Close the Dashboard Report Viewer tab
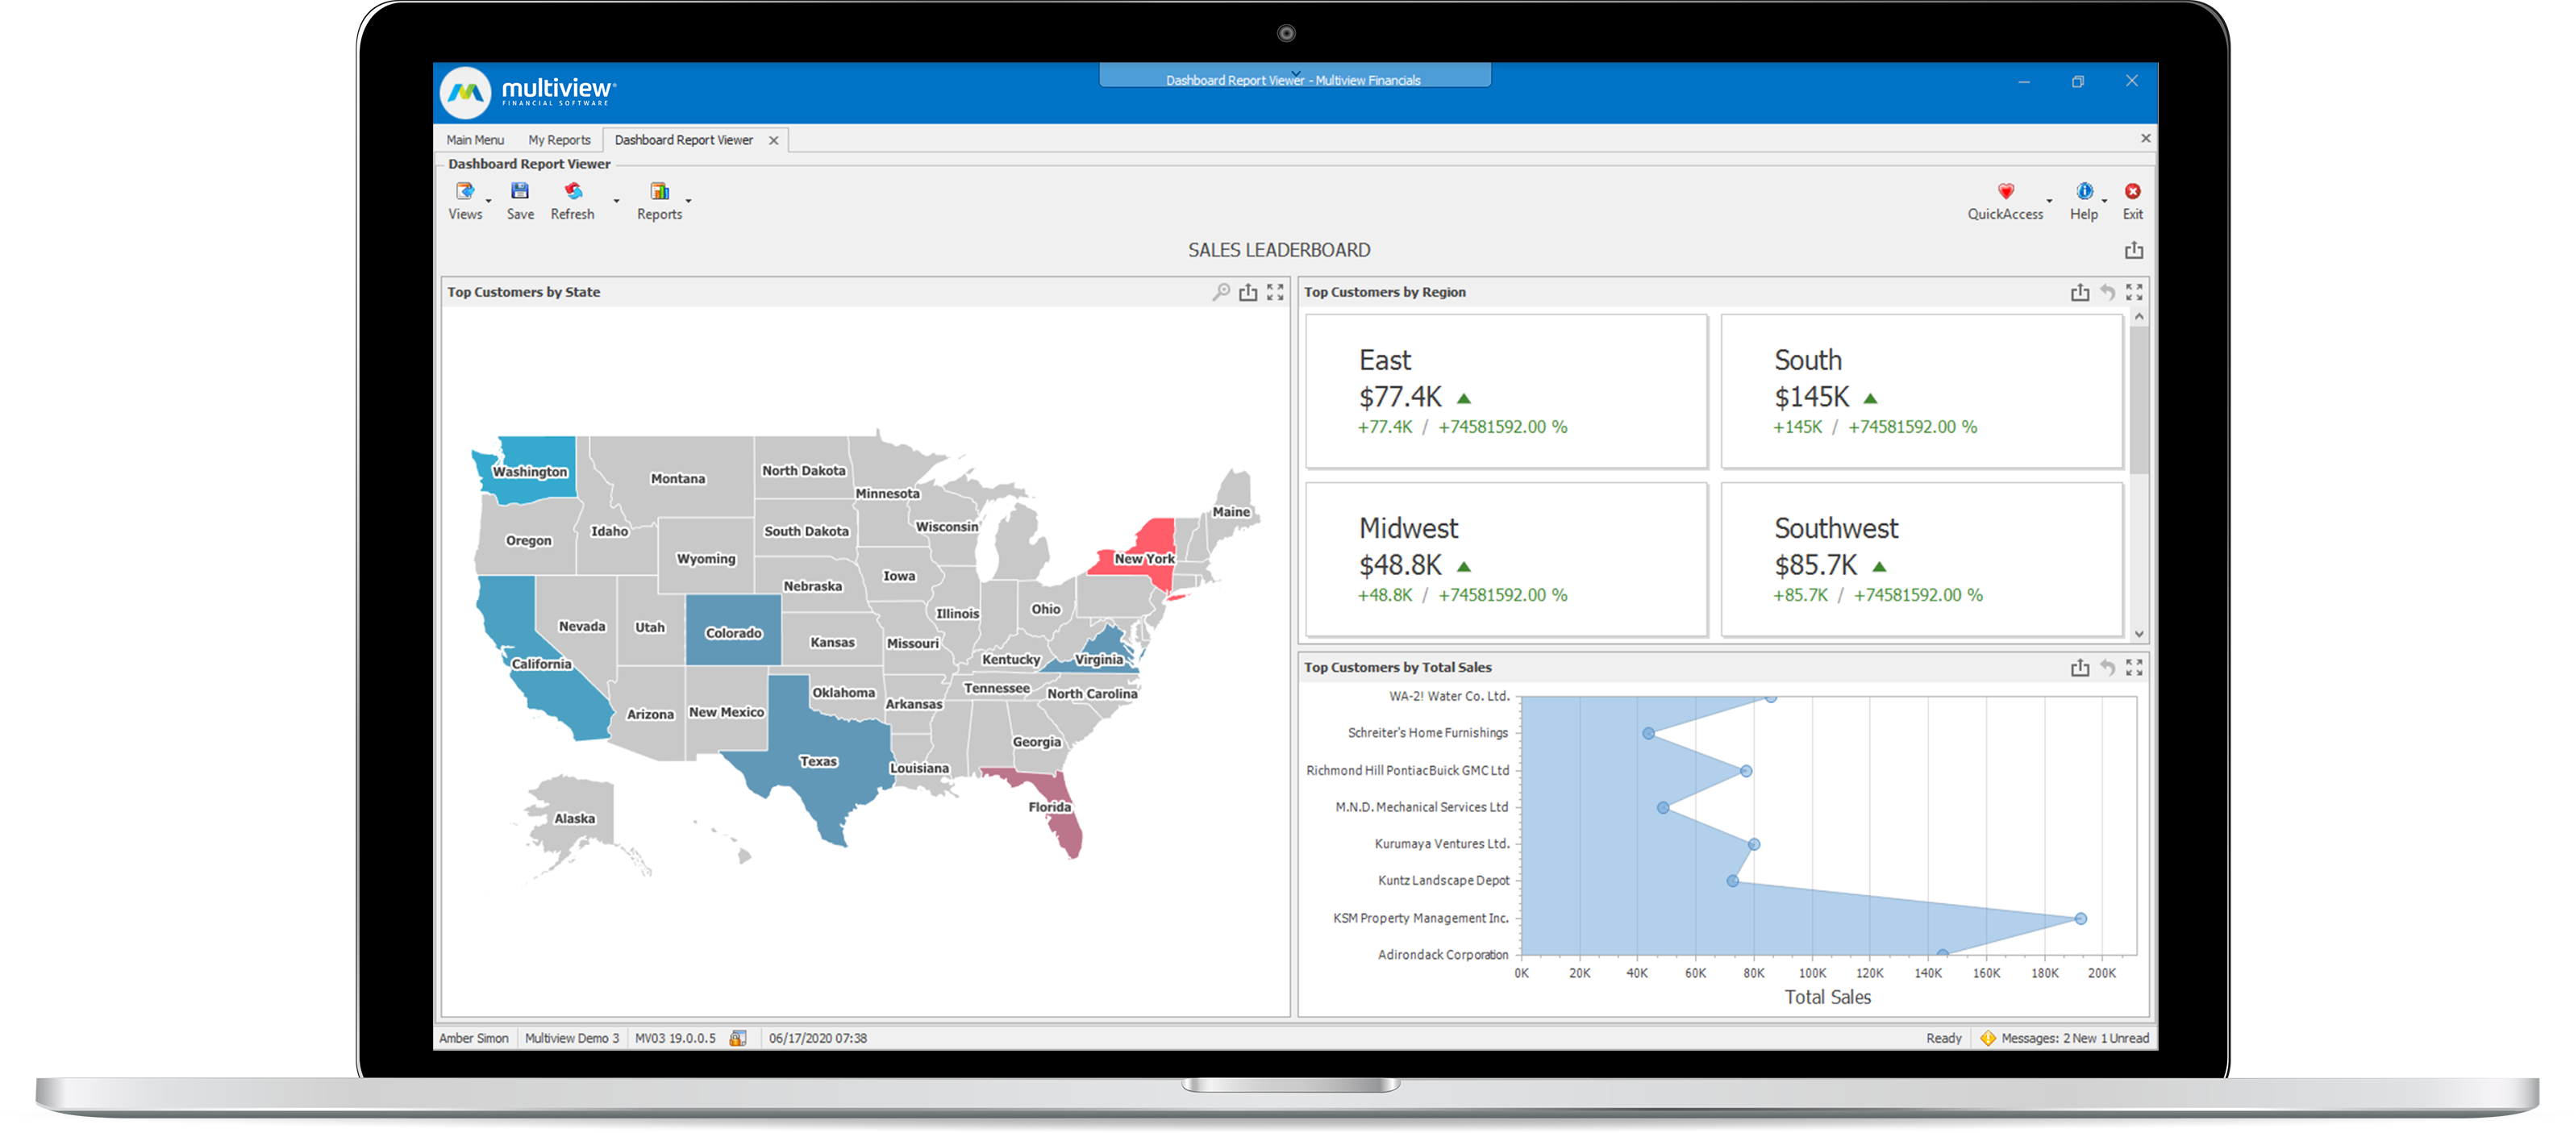This screenshot has height=1133, width=2574. click(773, 141)
